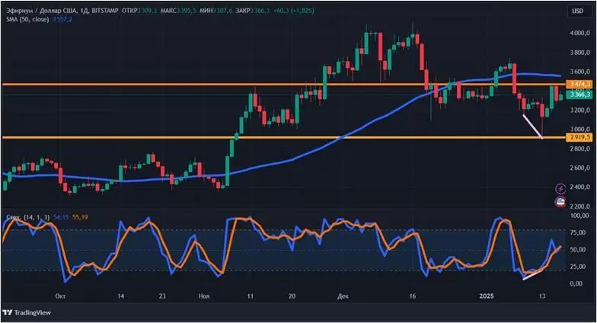Open the USD currency selector
This screenshot has height=323, width=597.
(x=576, y=11)
